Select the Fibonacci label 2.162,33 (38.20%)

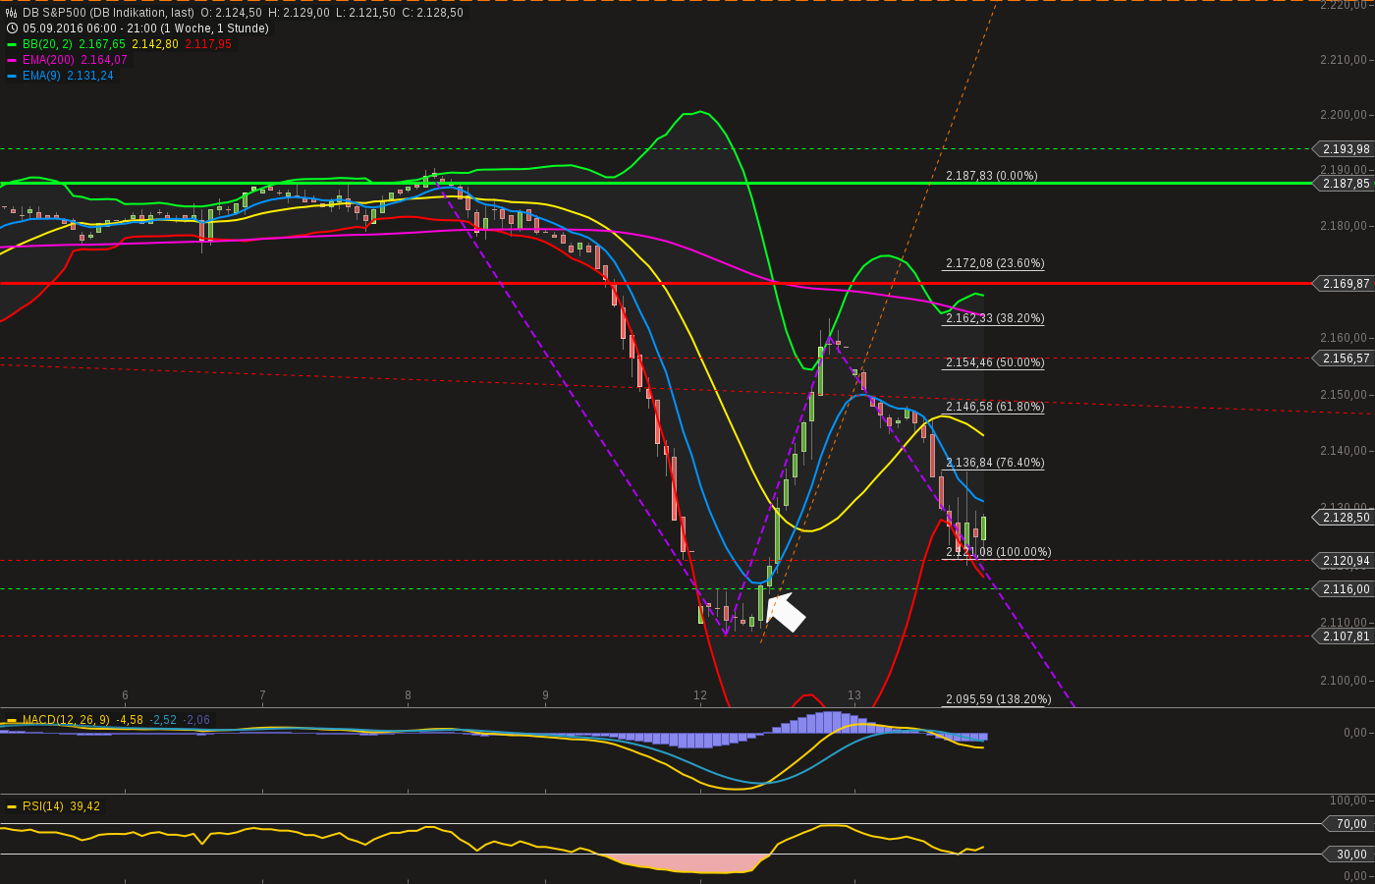pyautogui.click(x=995, y=318)
